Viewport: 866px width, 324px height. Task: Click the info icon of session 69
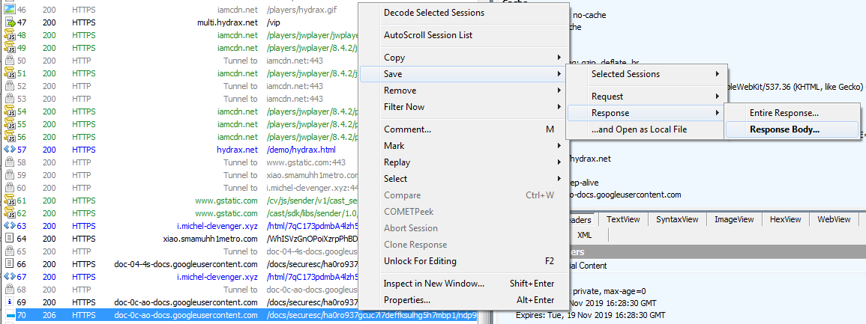(x=10, y=302)
